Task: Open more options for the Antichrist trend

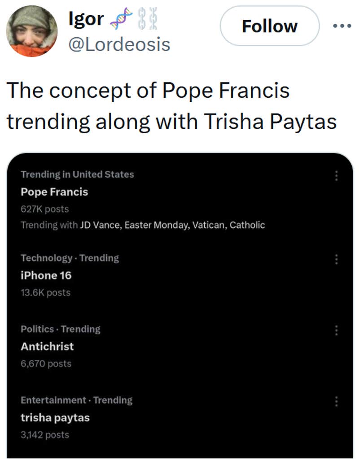Action: [337, 330]
